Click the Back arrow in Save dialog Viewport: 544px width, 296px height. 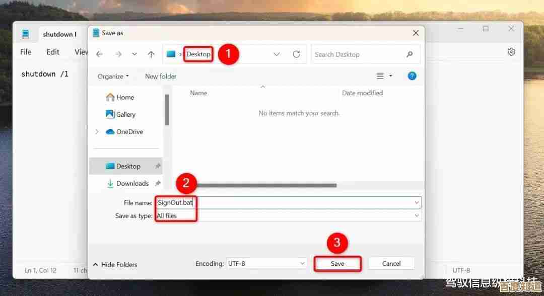(99, 54)
